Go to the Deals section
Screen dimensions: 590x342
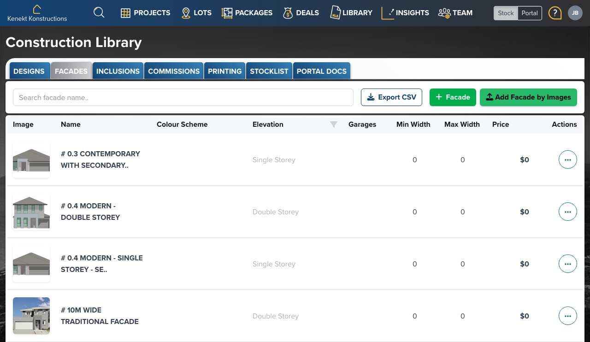(301, 13)
